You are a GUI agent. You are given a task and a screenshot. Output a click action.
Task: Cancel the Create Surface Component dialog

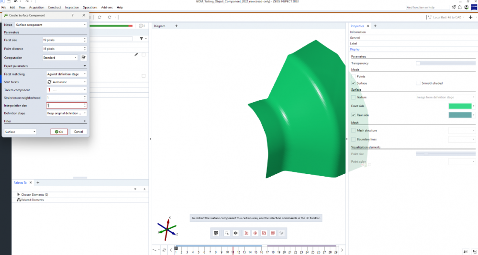(x=78, y=132)
